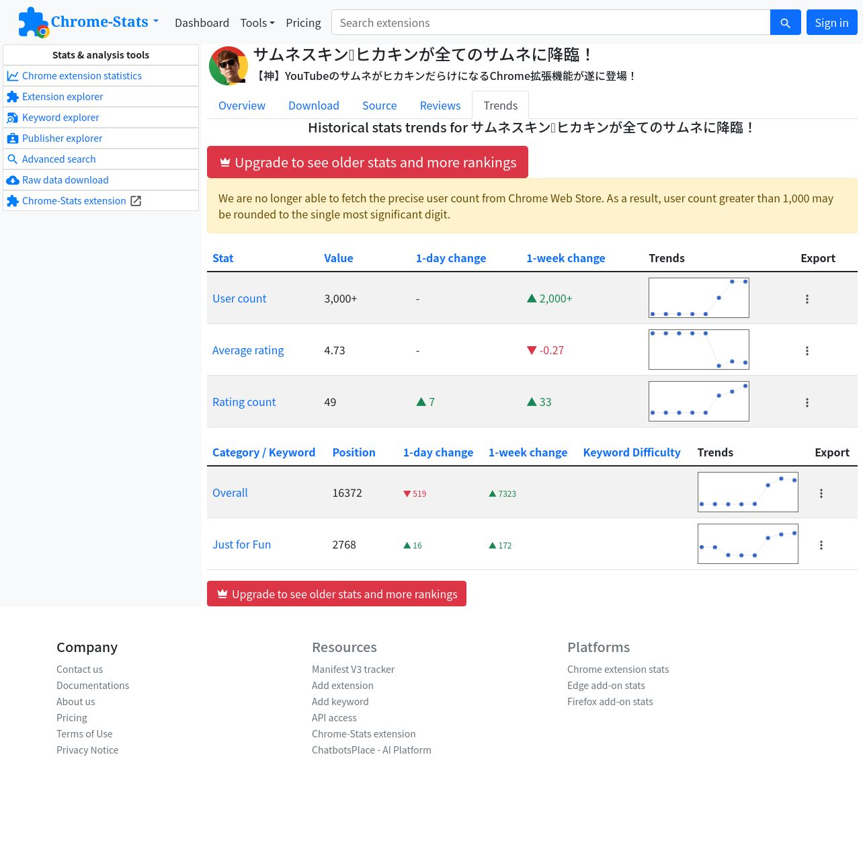Click the Rating count trend sparkline

pos(699,401)
